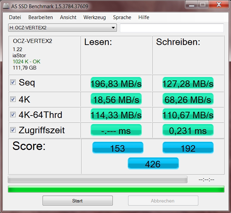Screen dimensions: 231x213
Task: Open the Datei menu
Action: (x=15, y=17)
